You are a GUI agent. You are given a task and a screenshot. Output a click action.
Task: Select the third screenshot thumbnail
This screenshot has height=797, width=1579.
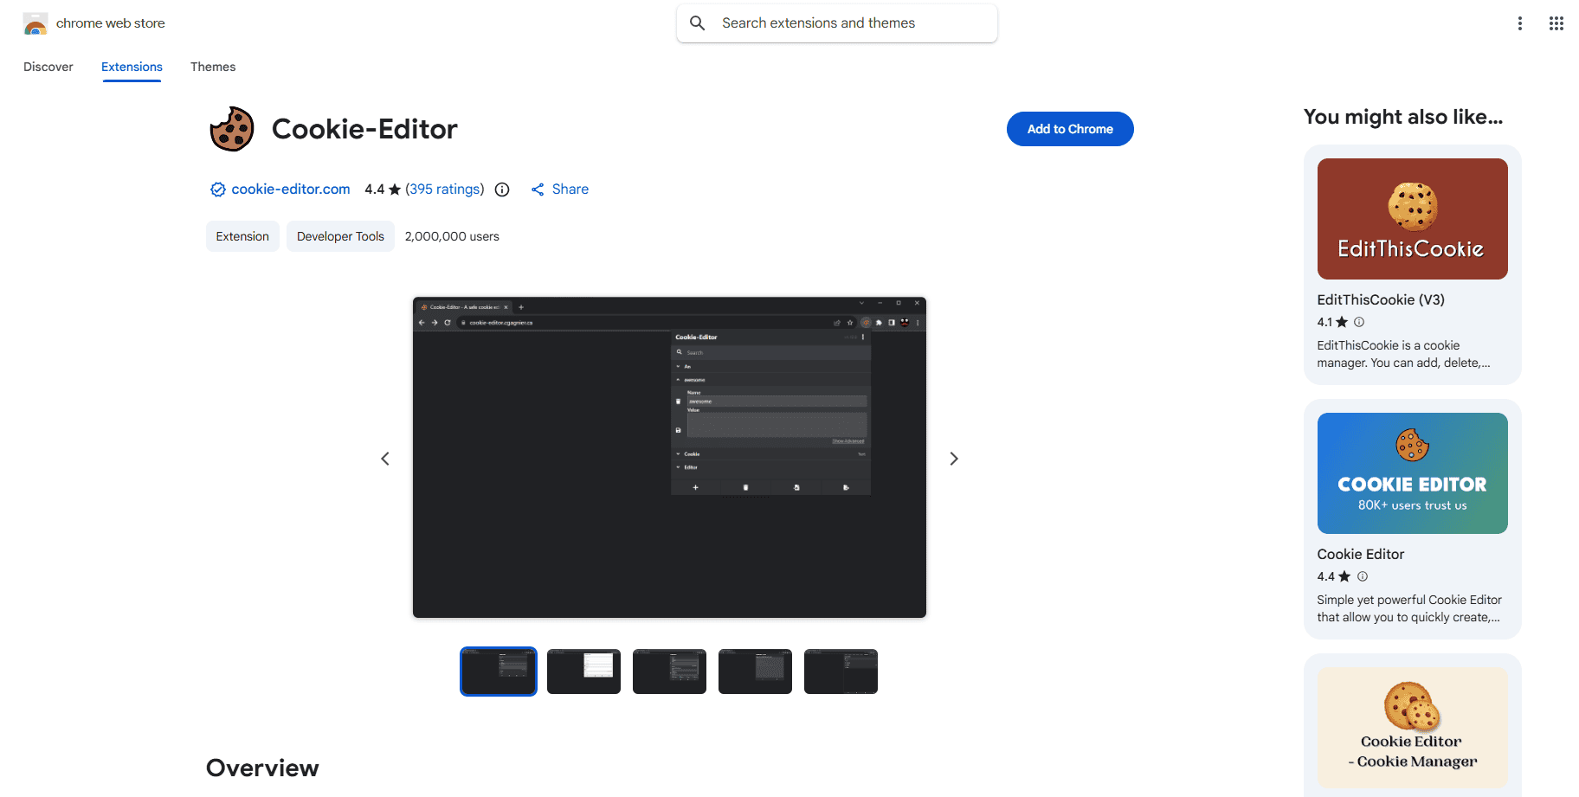click(670, 672)
